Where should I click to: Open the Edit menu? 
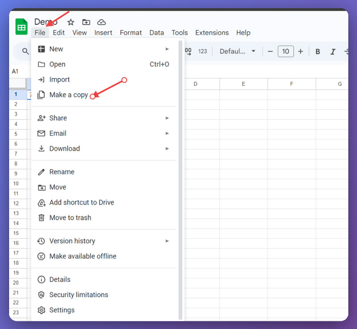point(58,33)
